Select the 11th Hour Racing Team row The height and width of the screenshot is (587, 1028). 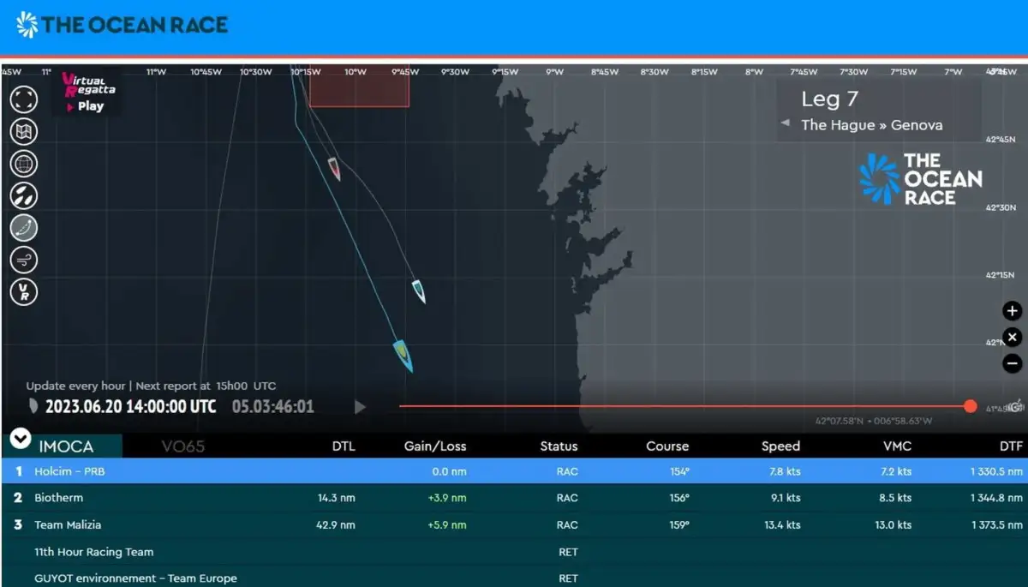[514, 553]
